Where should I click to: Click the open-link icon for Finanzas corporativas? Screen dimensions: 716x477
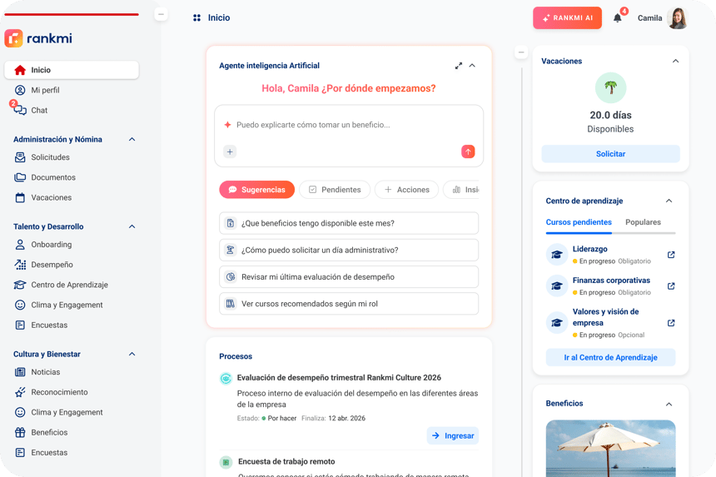671,286
